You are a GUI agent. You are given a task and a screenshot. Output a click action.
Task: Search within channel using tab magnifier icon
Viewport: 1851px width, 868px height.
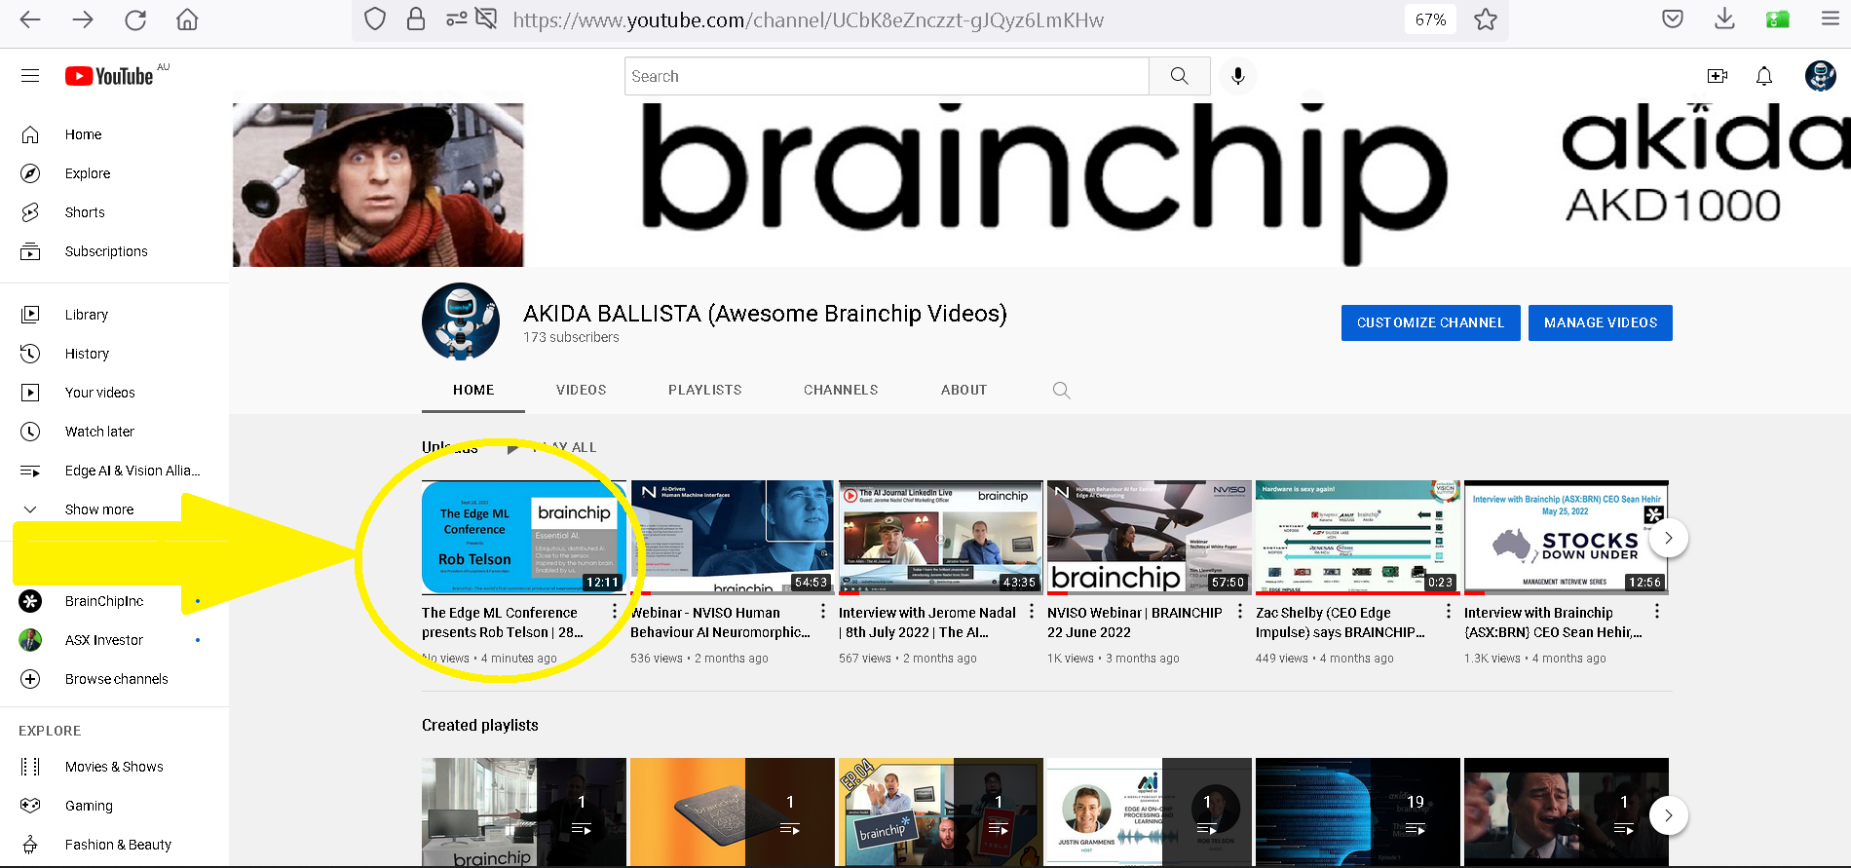[1061, 391]
